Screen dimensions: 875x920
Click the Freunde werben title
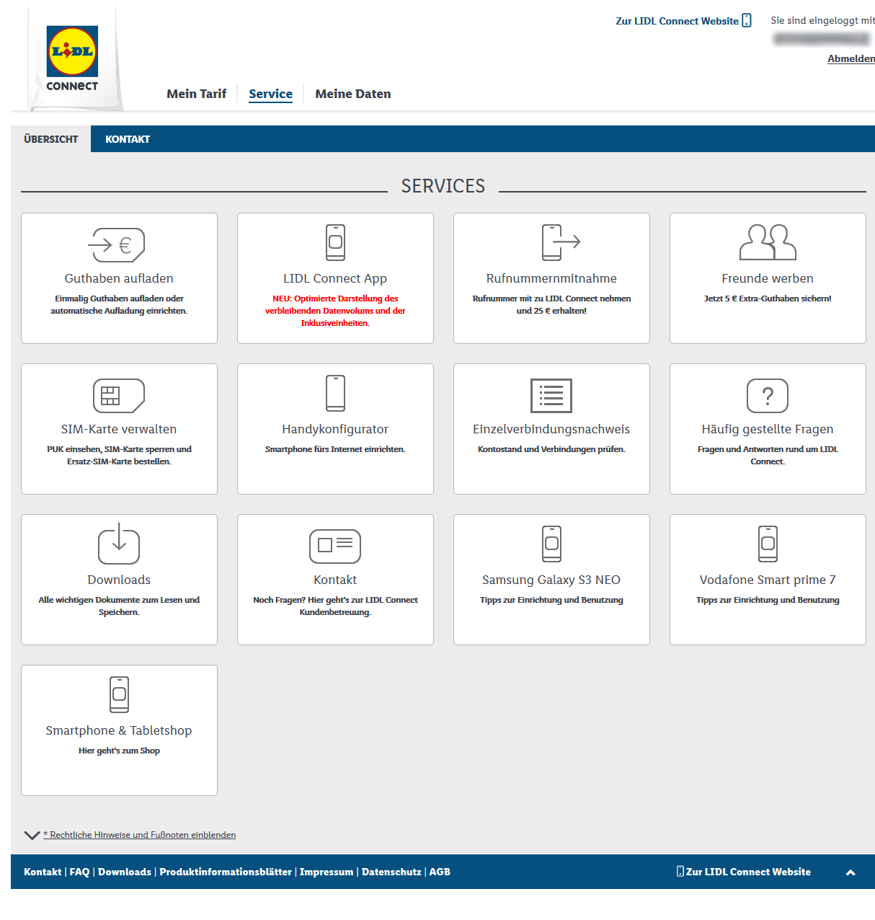(x=768, y=278)
